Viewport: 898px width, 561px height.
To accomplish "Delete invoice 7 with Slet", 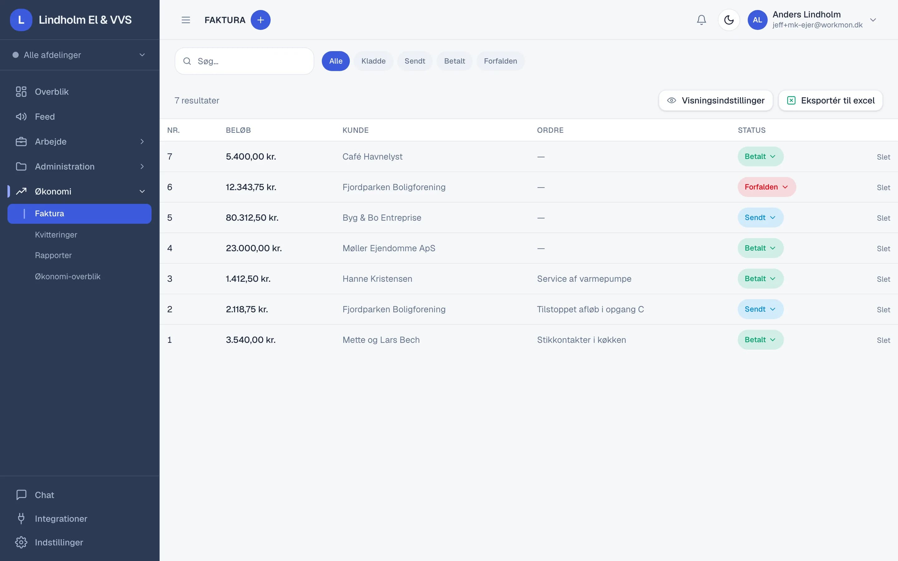I will (x=883, y=157).
